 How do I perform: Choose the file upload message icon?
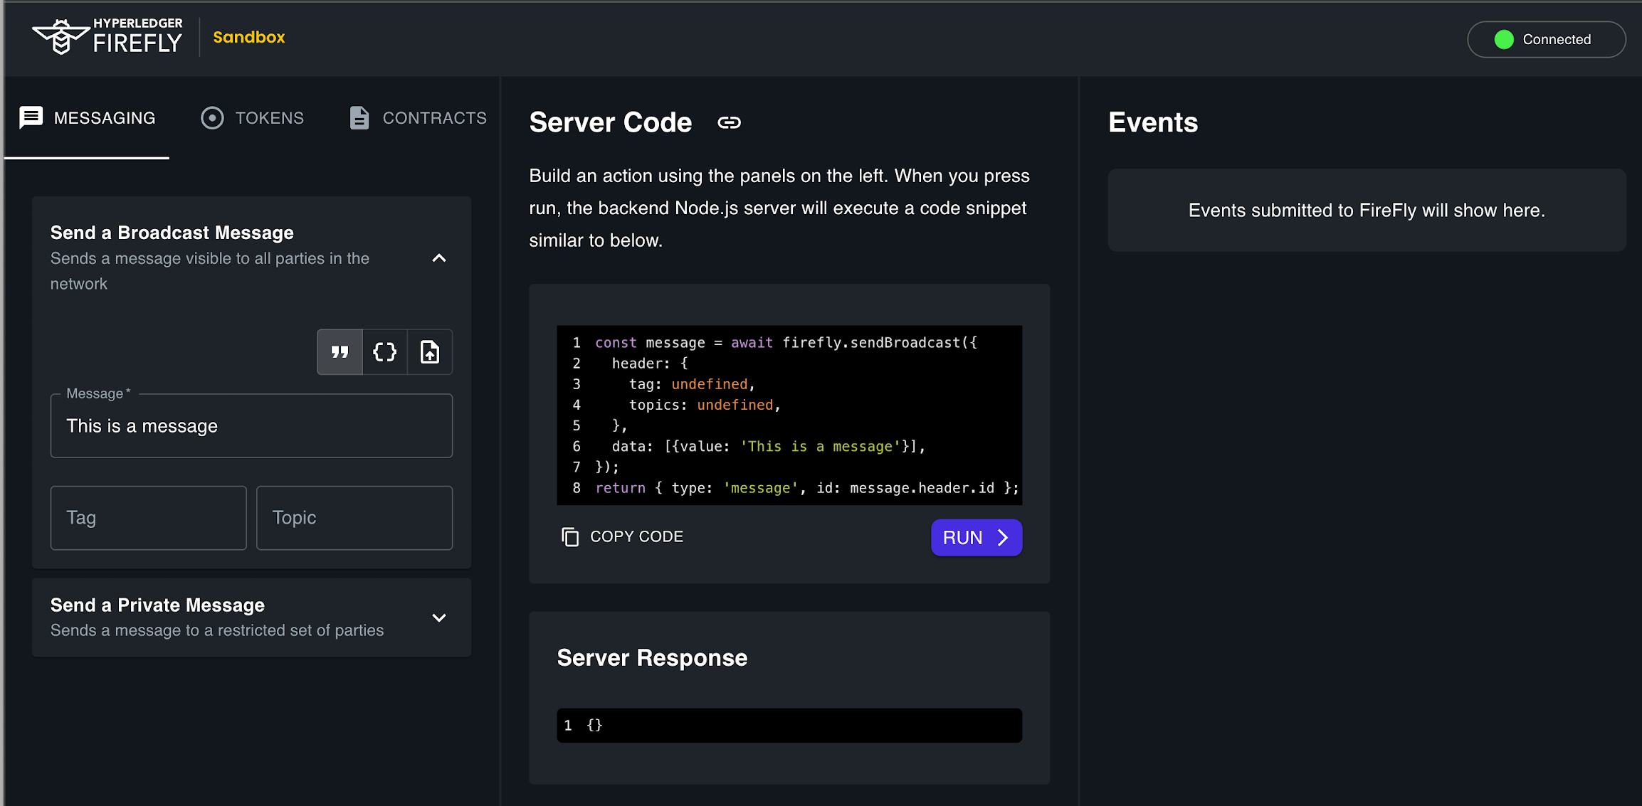[x=430, y=351]
